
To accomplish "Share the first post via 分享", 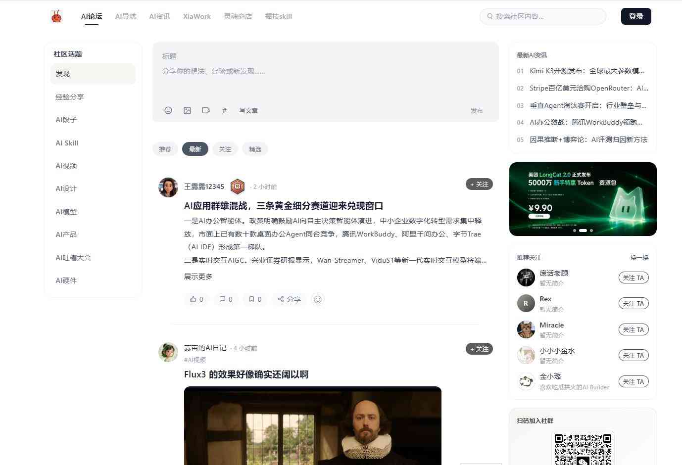I will pos(289,299).
